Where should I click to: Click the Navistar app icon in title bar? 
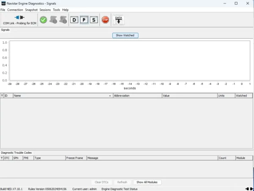[3, 3]
